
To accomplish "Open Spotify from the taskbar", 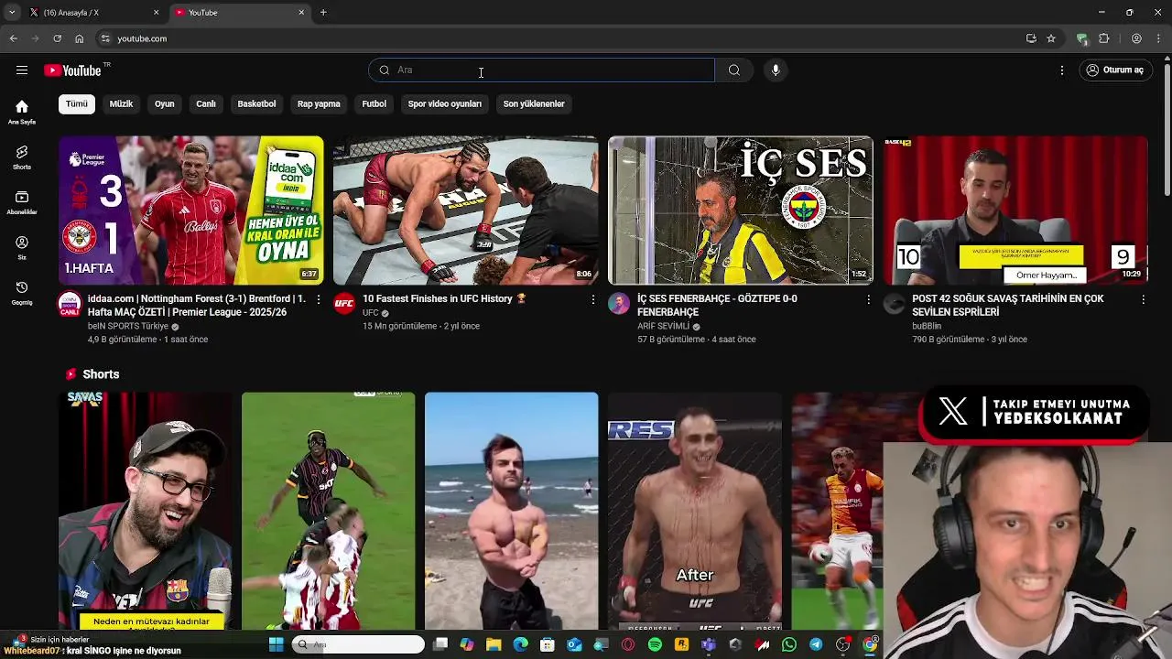I will coord(655,644).
